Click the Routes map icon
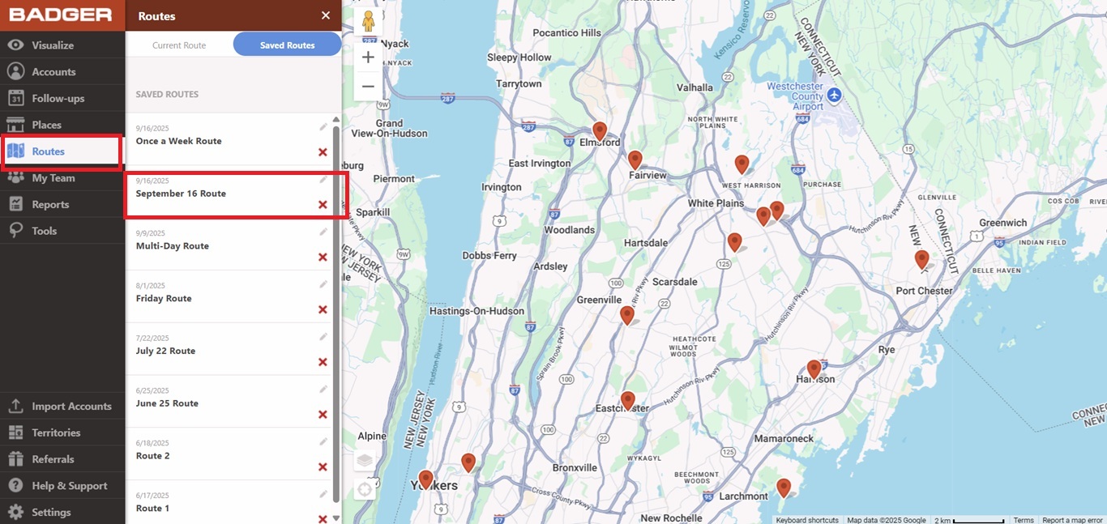The image size is (1107, 524). click(x=15, y=151)
